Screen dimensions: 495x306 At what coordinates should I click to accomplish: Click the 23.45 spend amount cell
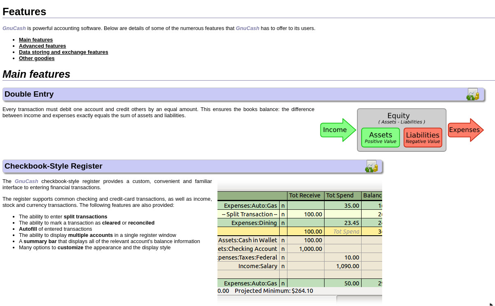(343, 223)
